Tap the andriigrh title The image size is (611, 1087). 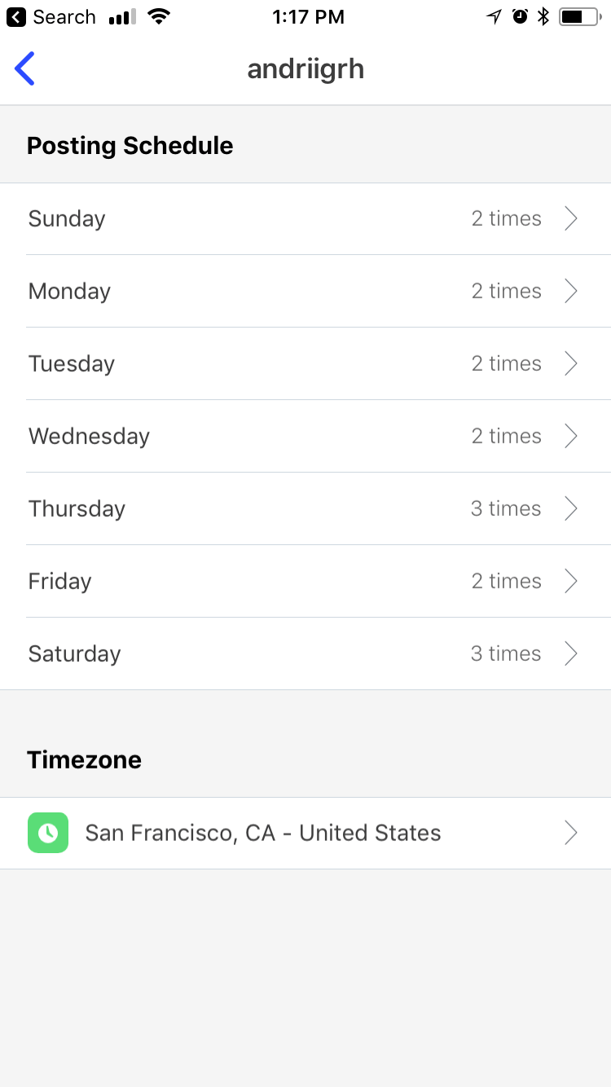pyautogui.click(x=305, y=69)
